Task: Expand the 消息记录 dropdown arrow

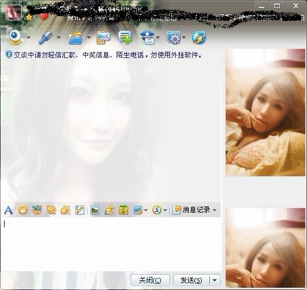Action: point(215,210)
